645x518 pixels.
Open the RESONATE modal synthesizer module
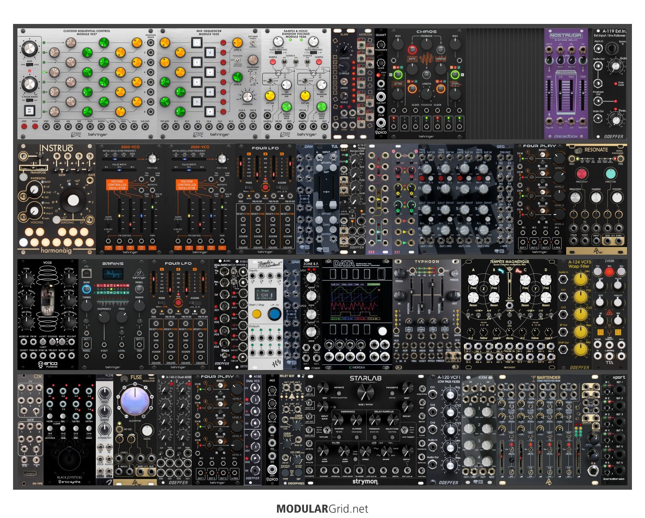pyautogui.click(x=597, y=198)
